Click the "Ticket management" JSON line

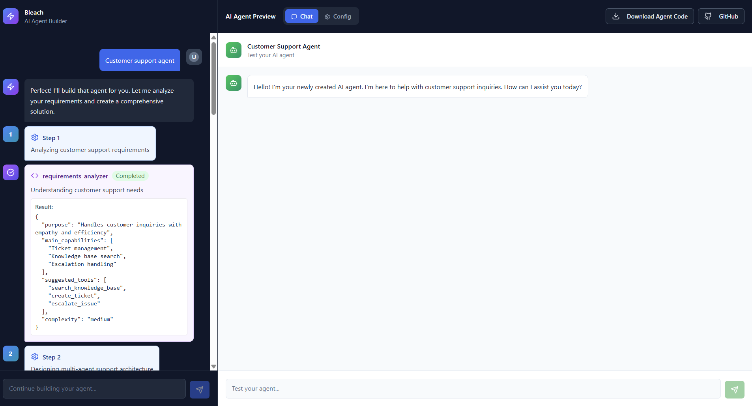click(80, 248)
